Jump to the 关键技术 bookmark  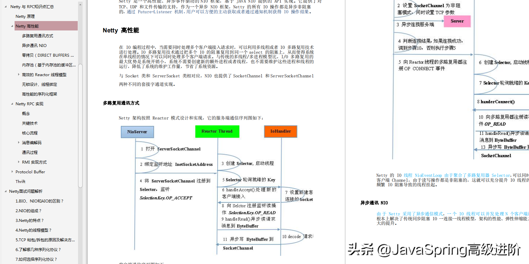click(x=29, y=123)
